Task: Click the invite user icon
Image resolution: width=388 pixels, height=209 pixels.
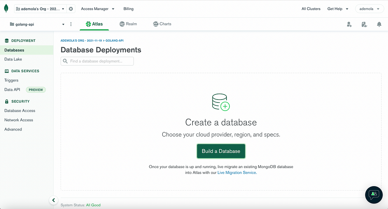Action: [x=349, y=24]
